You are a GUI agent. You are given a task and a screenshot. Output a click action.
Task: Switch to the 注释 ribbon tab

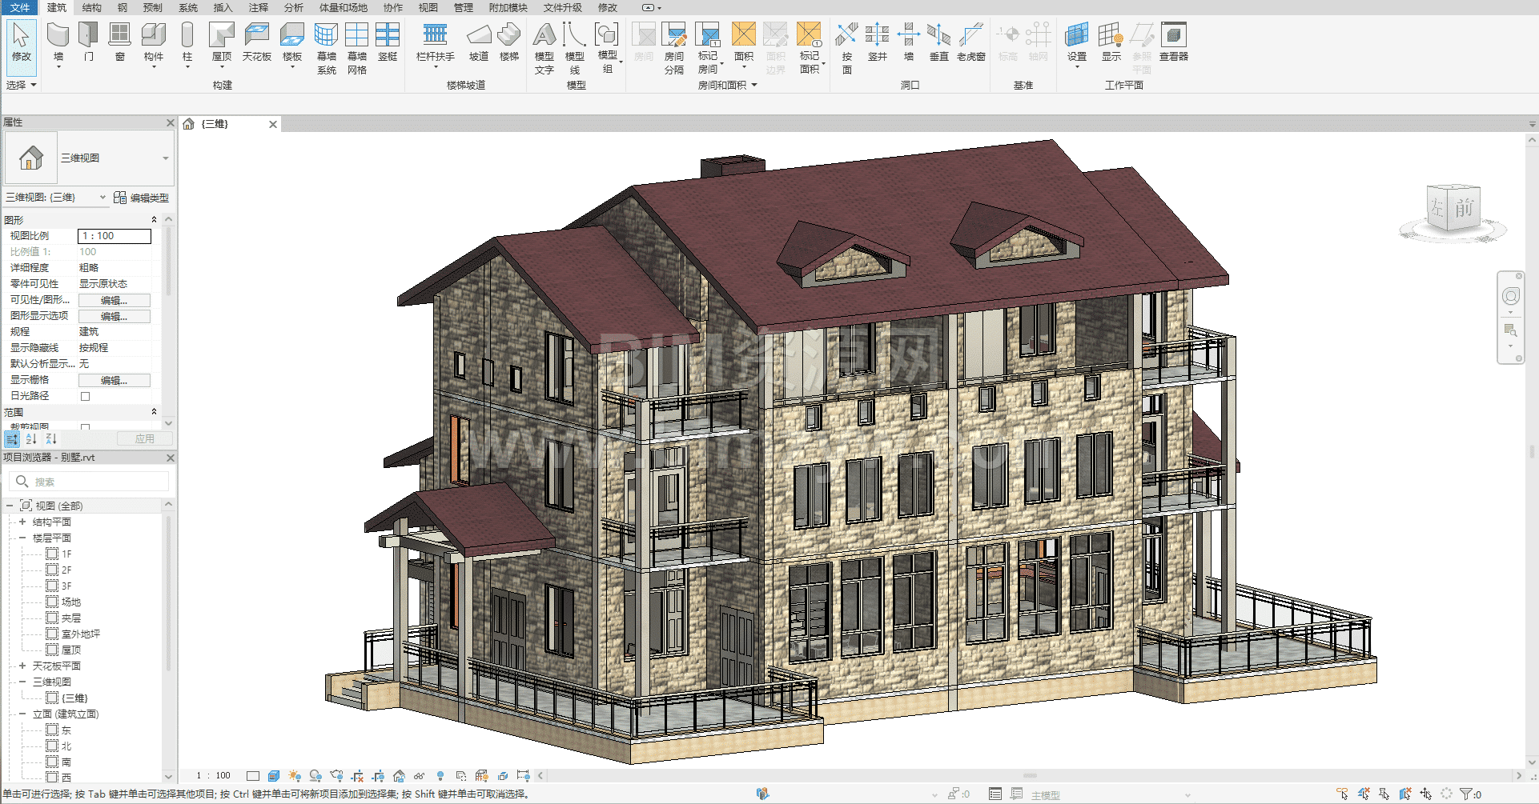(258, 7)
